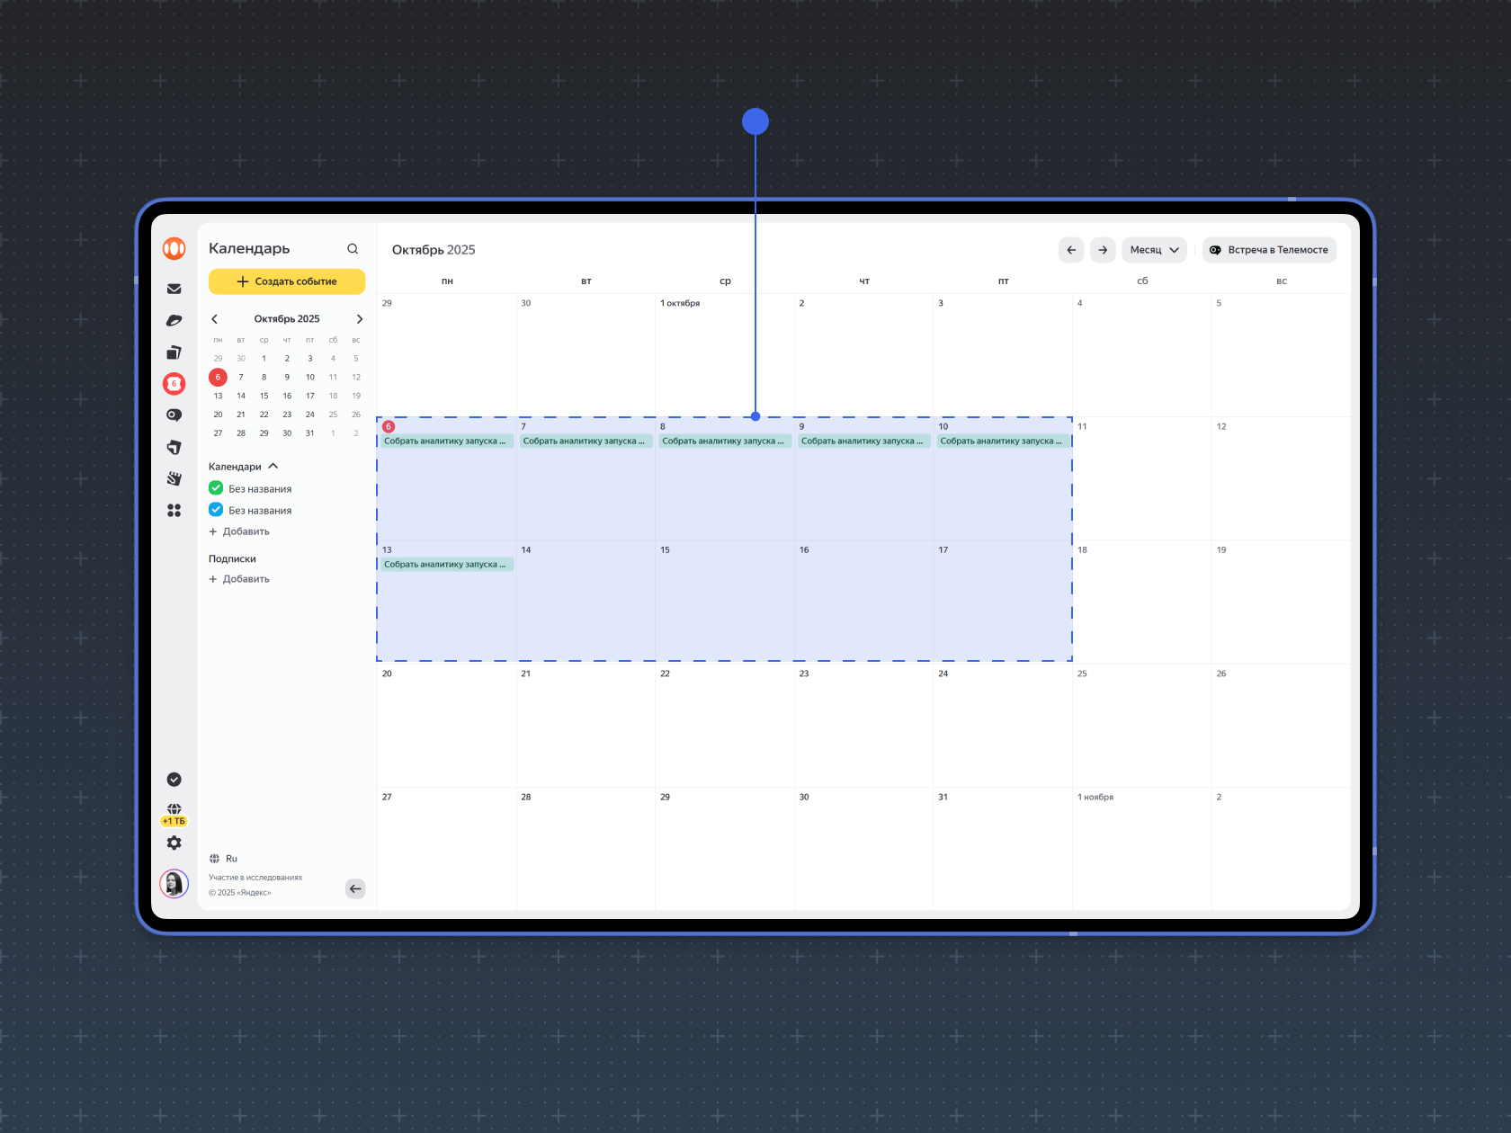Click Встреча в Телемосте button
This screenshot has height=1133, width=1511.
coord(1269,250)
